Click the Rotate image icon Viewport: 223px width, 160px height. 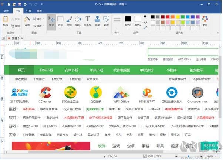[x=34, y=26]
